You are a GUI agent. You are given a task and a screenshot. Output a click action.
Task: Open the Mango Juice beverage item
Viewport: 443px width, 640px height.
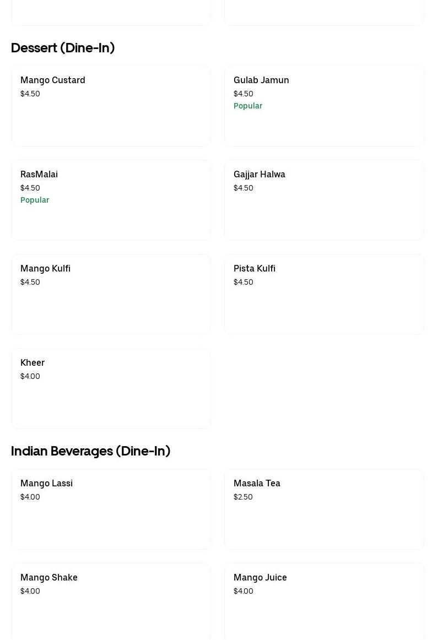click(324, 600)
